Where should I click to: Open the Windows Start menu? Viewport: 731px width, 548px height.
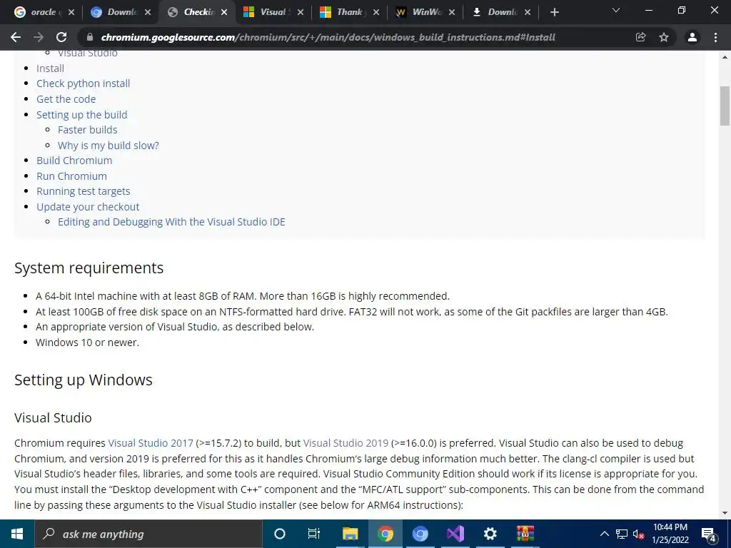coord(17,534)
